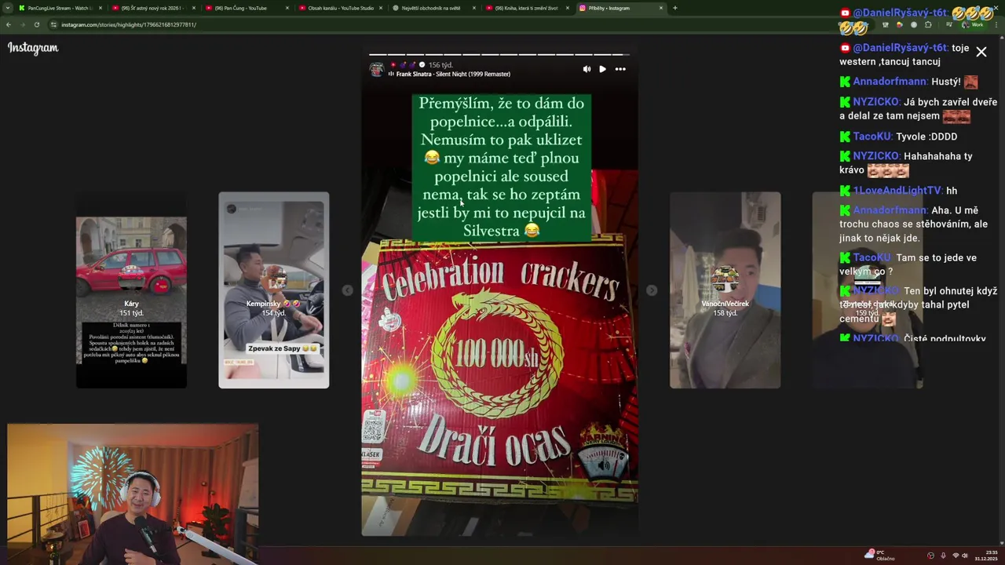
Task: Open the highlight thumbnail labeled 159 týd.
Action: tap(867, 290)
